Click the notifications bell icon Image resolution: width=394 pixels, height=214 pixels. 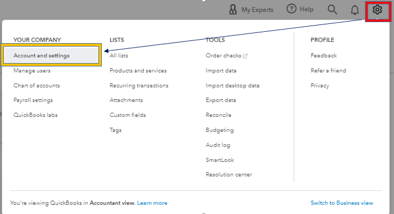click(x=355, y=10)
